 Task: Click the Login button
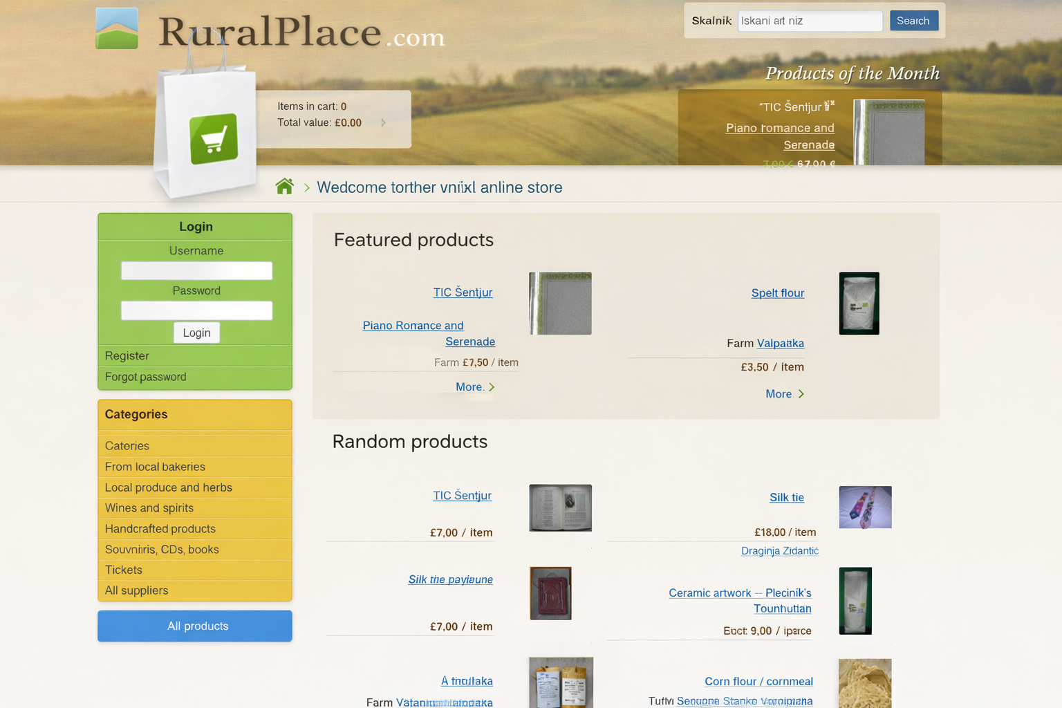tap(196, 333)
